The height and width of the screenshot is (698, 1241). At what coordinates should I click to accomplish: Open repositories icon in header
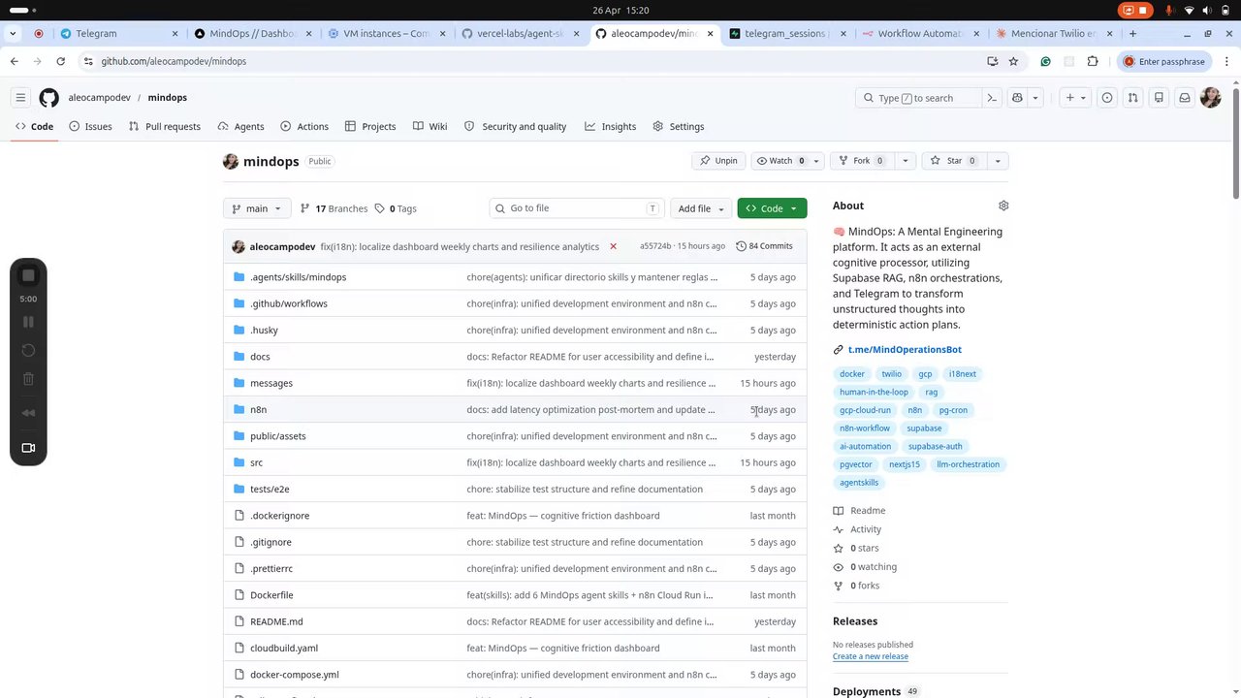coord(1159,98)
